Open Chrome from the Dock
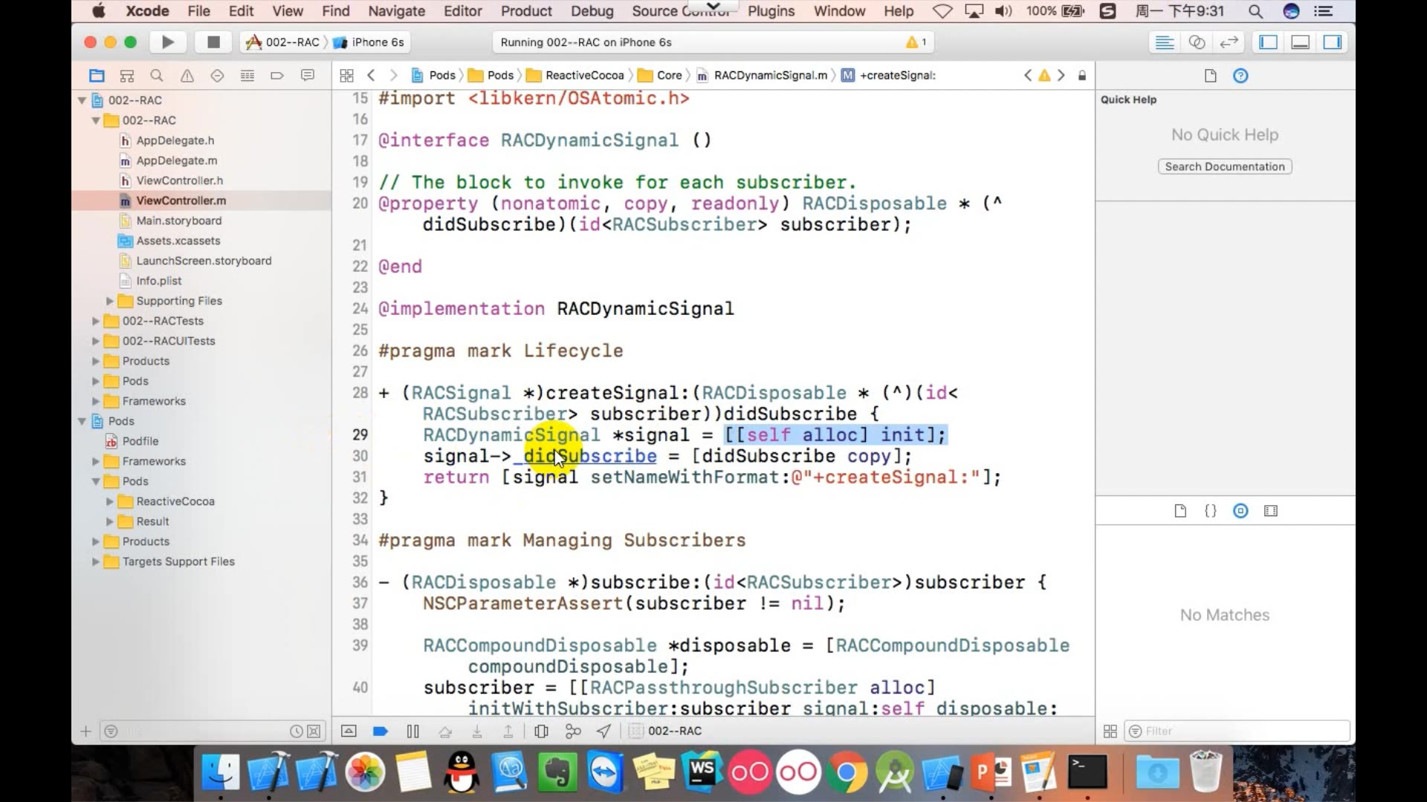The image size is (1427, 802). pyautogui.click(x=846, y=774)
